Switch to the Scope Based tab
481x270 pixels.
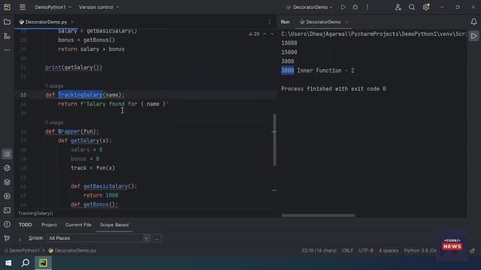(x=114, y=225)
